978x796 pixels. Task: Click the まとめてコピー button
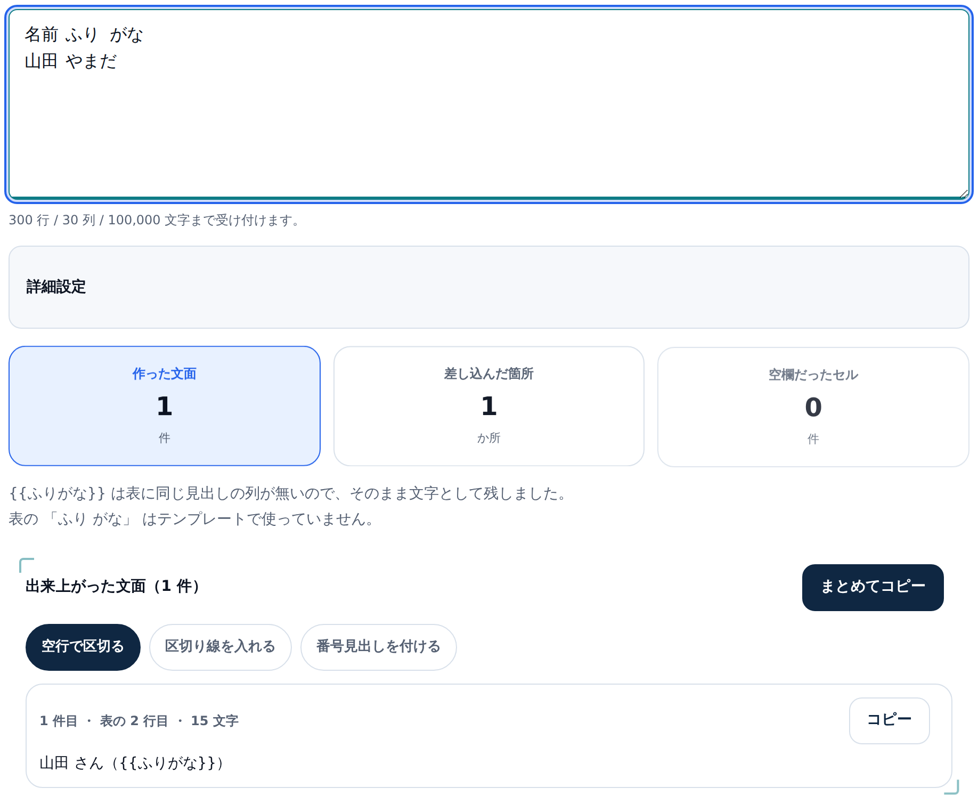click(873, 587)
